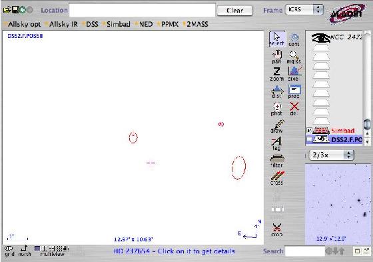Activate the zoom tool

point(276,74)
